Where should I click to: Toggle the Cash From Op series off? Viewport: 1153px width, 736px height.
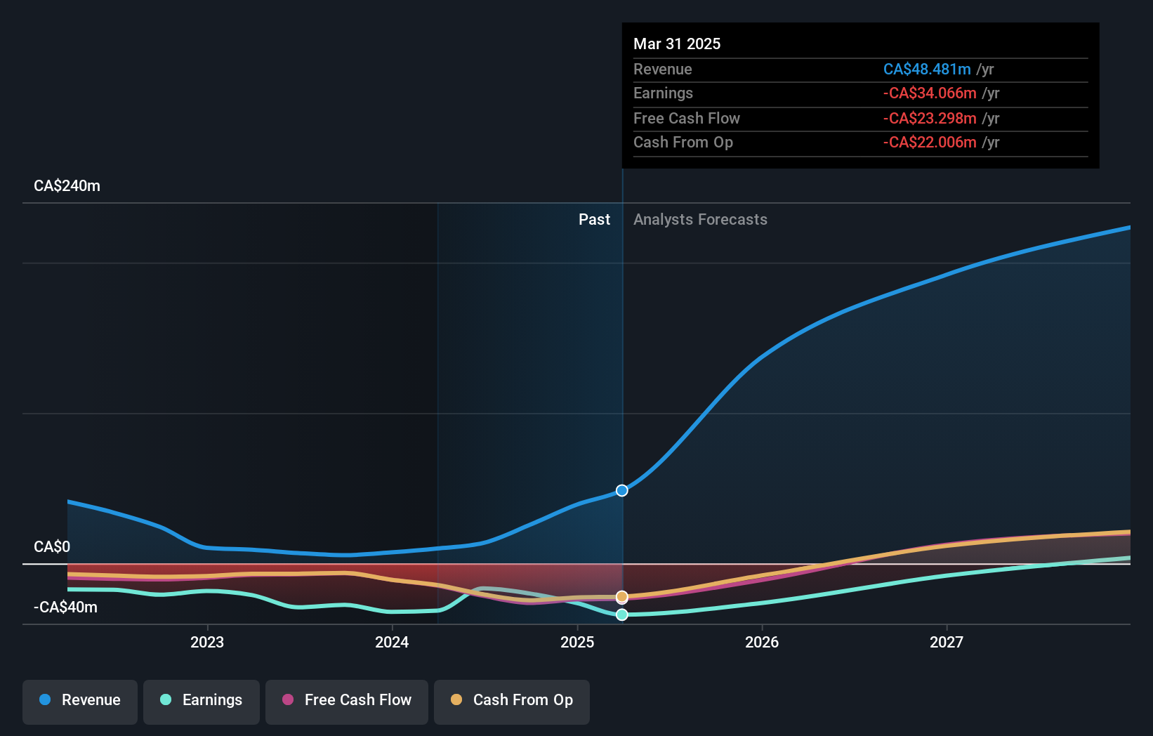(512, 700)
